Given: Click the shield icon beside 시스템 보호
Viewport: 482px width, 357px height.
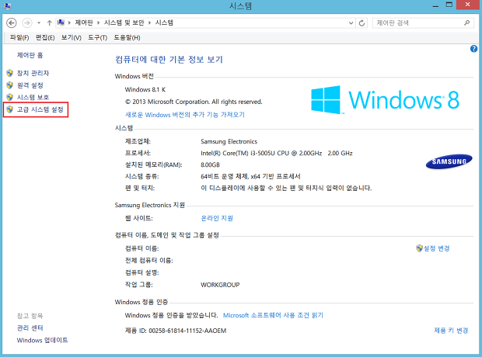Looking at the screenshot, I should coord(10,97).
